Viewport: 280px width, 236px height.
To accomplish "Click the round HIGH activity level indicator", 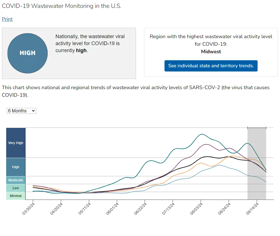I will coord(27,53).
